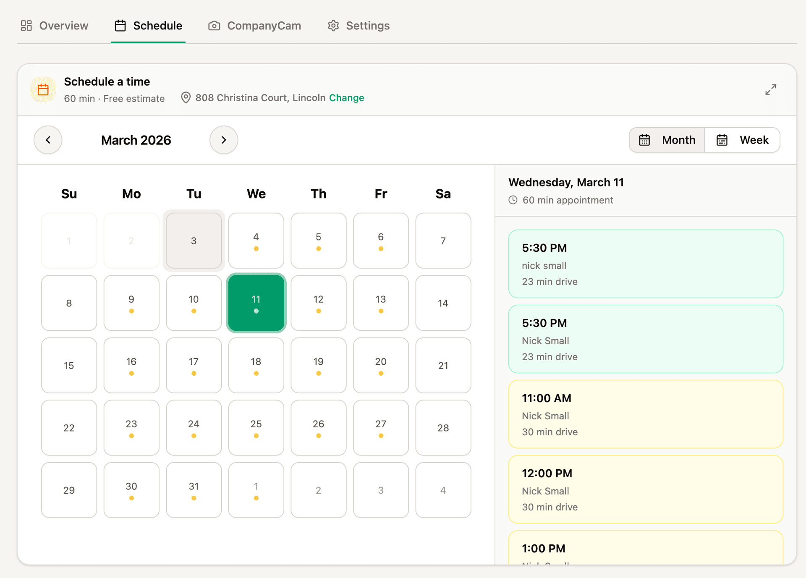
Task: Deselect the highlighted March 11 date
Action: (x=256, y=303)
